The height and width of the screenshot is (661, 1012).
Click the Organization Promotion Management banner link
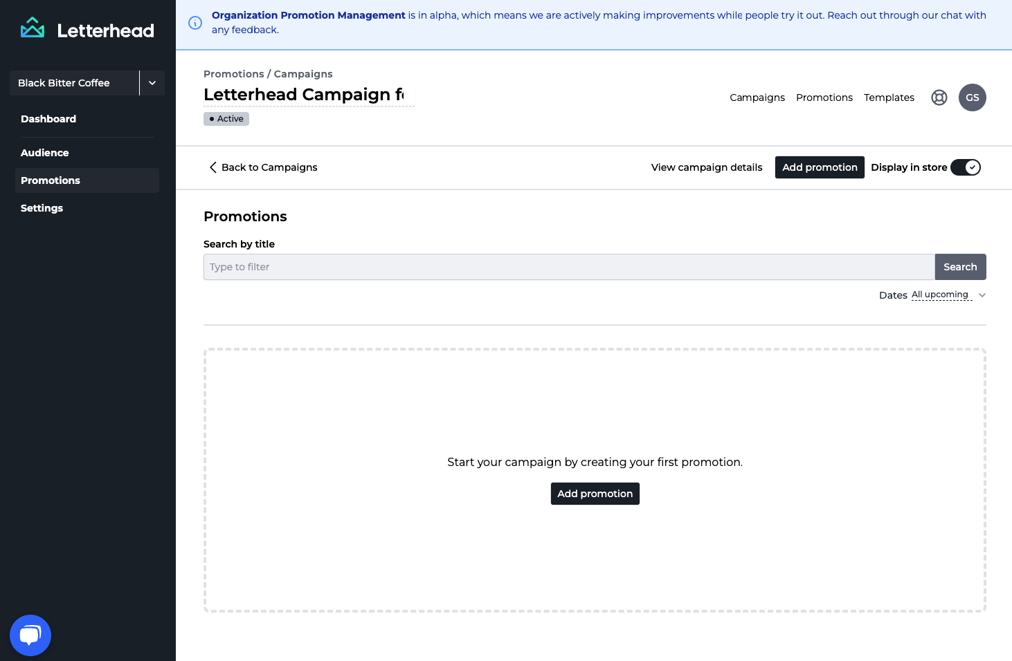tap(309, 15)
